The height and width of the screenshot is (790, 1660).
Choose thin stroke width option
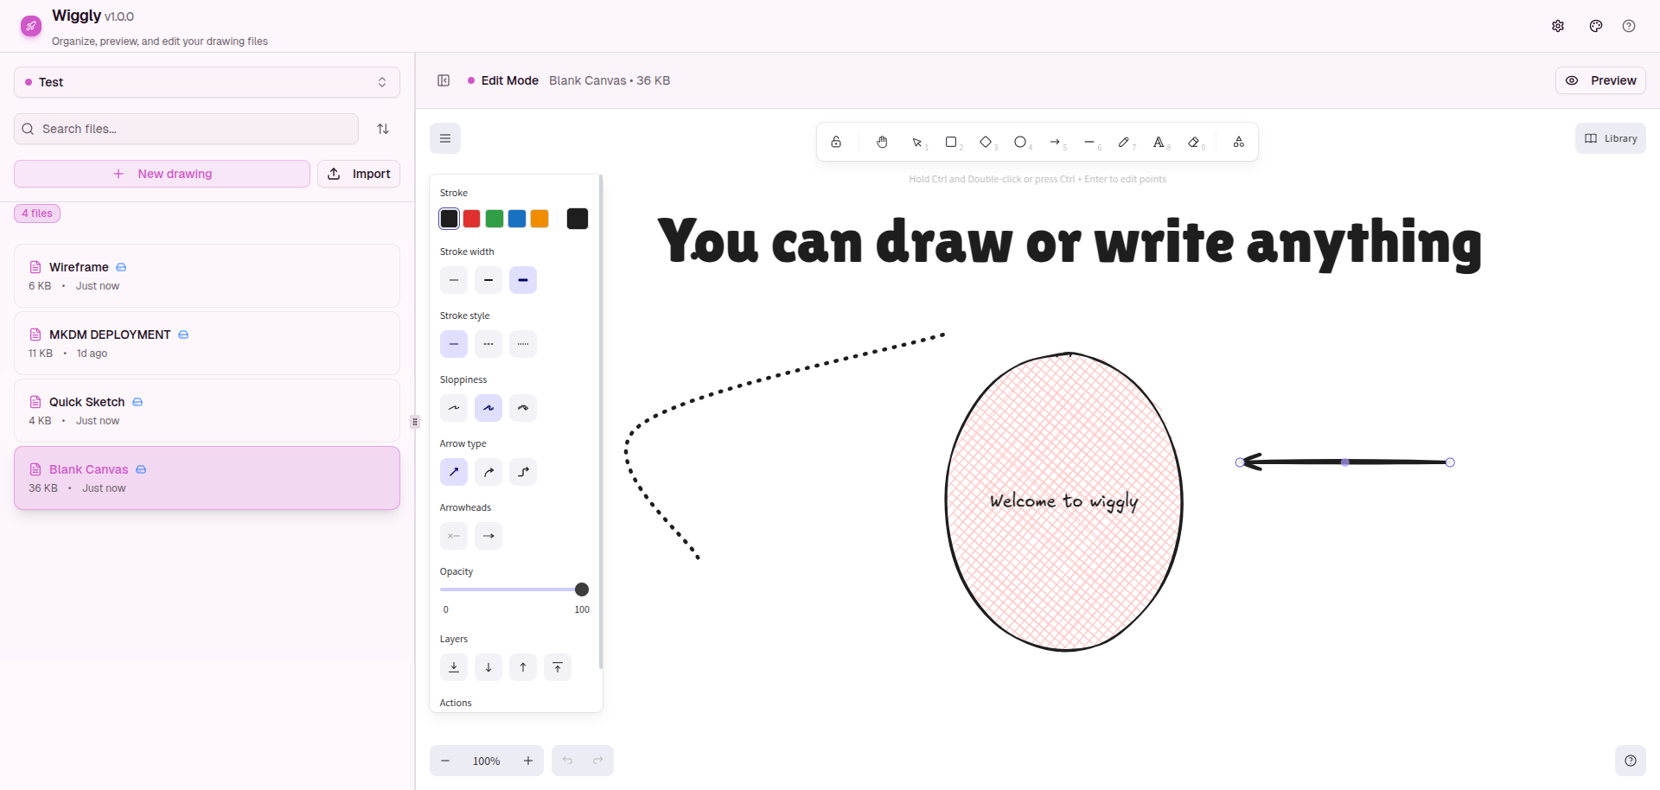tap(454, 280)
